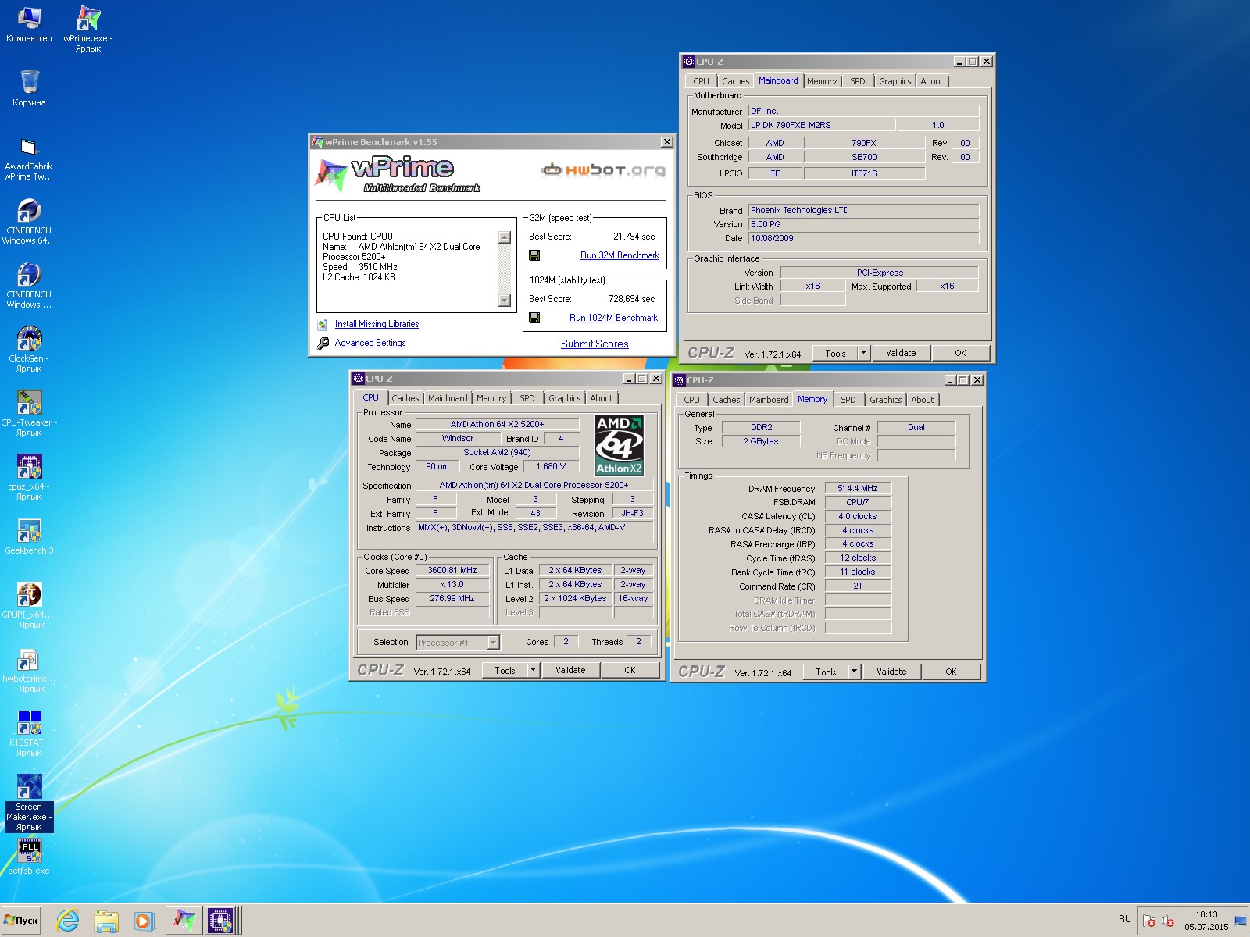Click the volume muted tray icon
Screen dimensions: 1250x937
click(x=1168, y=921)
